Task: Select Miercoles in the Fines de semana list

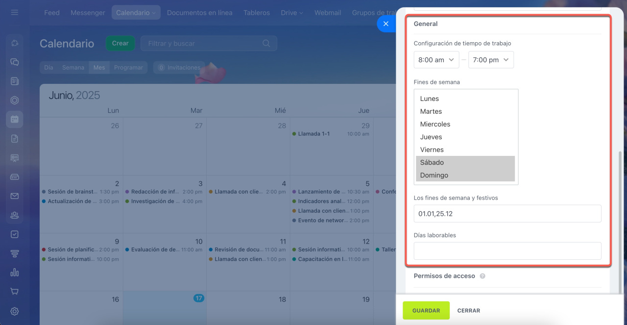Action: (x=465, y=124)
